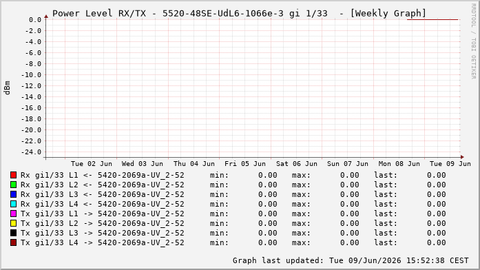Viewport: 480px width, 270px height.
Task: Click the Fri 05 Jun date label
Action: point(245,164)
